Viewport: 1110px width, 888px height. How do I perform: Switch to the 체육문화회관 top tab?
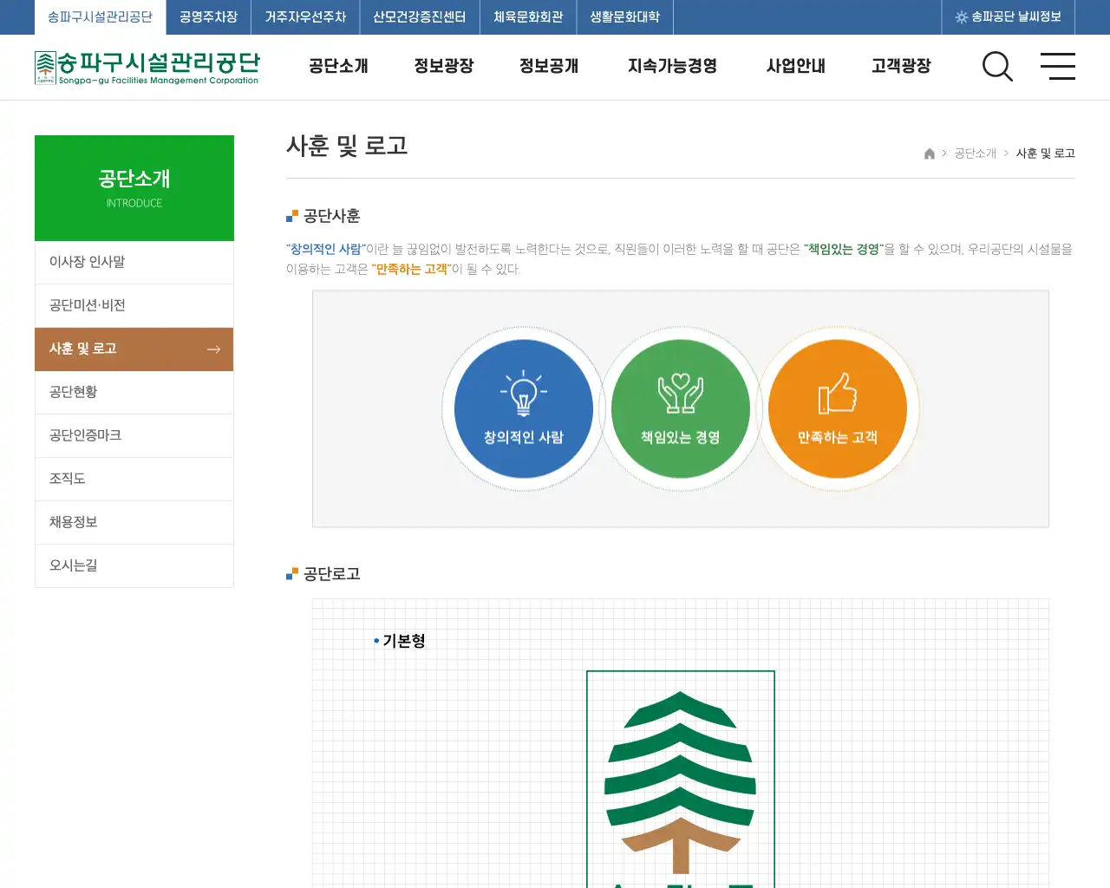(528, 17)
